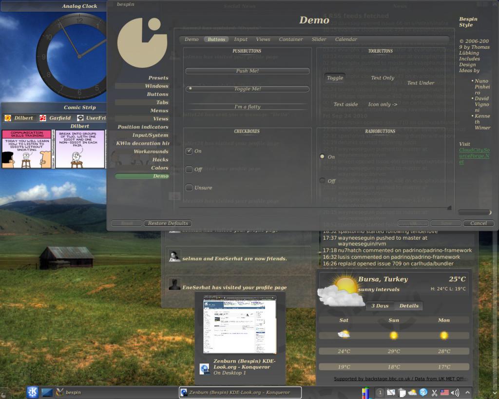
Task: Click the 'Text Under' tool button
Action: (421, 83)
